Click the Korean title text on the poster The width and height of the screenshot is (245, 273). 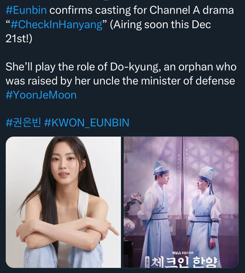pyautogui.click(x=182, y=261)
